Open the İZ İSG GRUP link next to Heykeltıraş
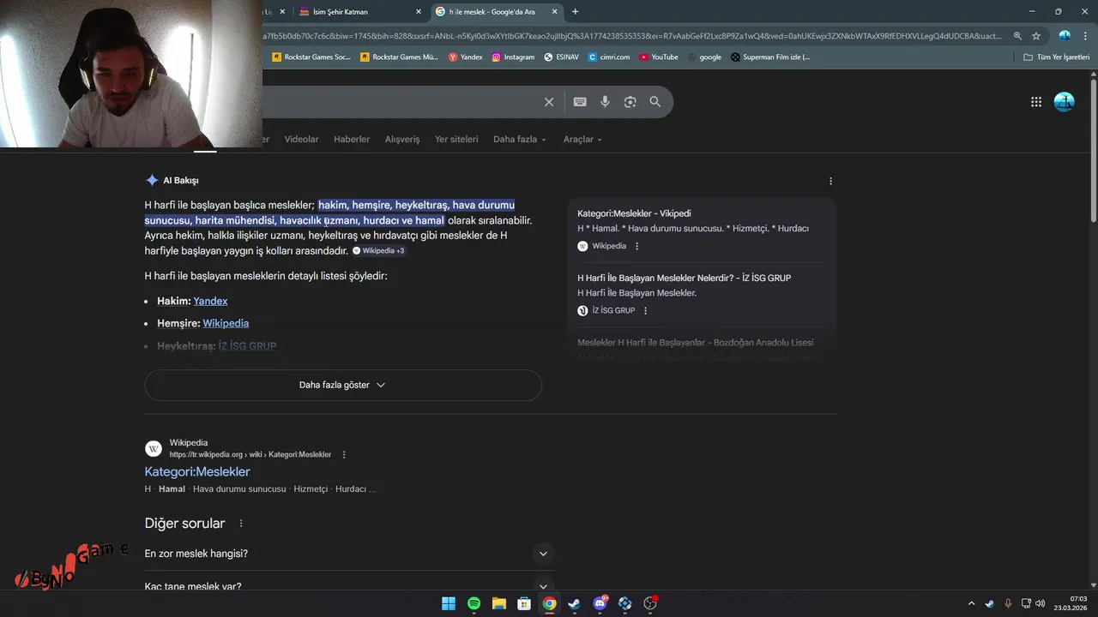Screen dimensions: 1098x617 pos(247,346)
